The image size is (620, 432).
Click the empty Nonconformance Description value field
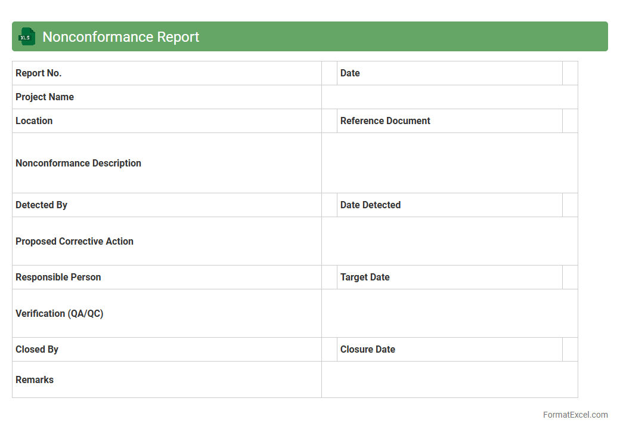449,163
